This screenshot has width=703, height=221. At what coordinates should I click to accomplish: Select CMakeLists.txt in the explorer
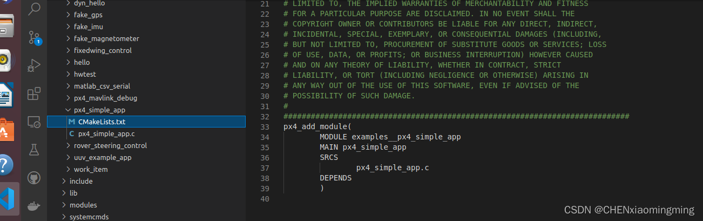point(146,122)
